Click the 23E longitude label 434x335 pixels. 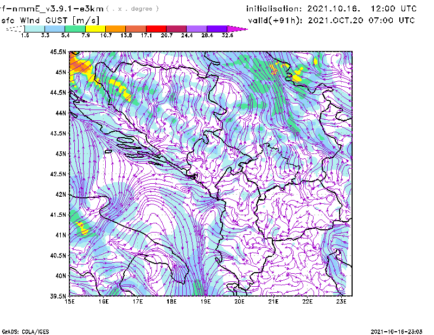click(341, 301)
